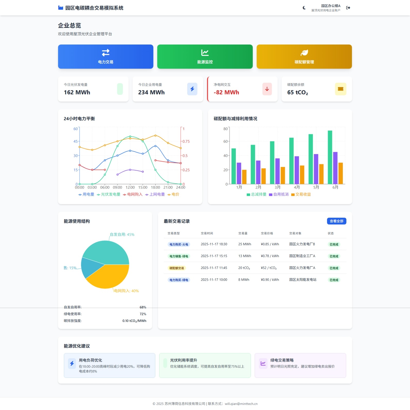
Task: Open the 能源监控 green card
Action: (x=205, y=57)
